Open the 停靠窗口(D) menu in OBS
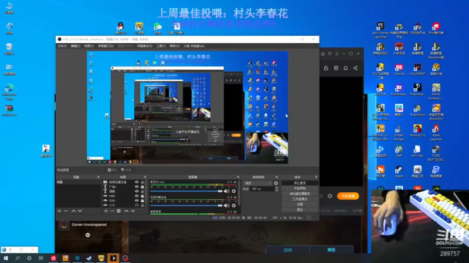 106,46
